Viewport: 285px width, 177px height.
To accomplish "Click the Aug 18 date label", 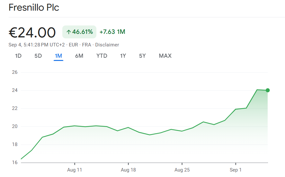I will click(x=128, y=170).
